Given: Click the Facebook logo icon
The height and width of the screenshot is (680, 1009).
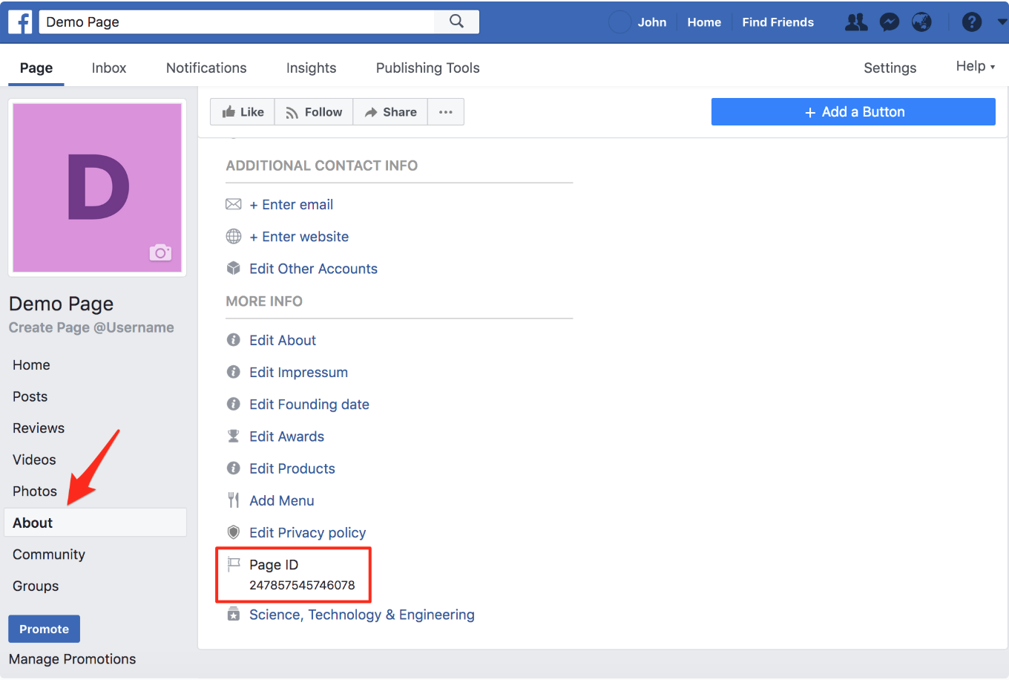Looking at the screenshot, I should tap(20, 22).
